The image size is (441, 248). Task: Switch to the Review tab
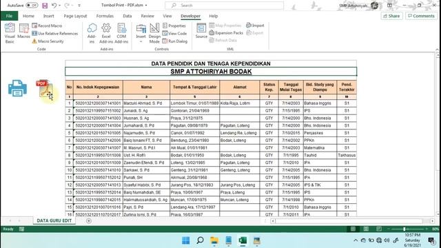point(147,16)
